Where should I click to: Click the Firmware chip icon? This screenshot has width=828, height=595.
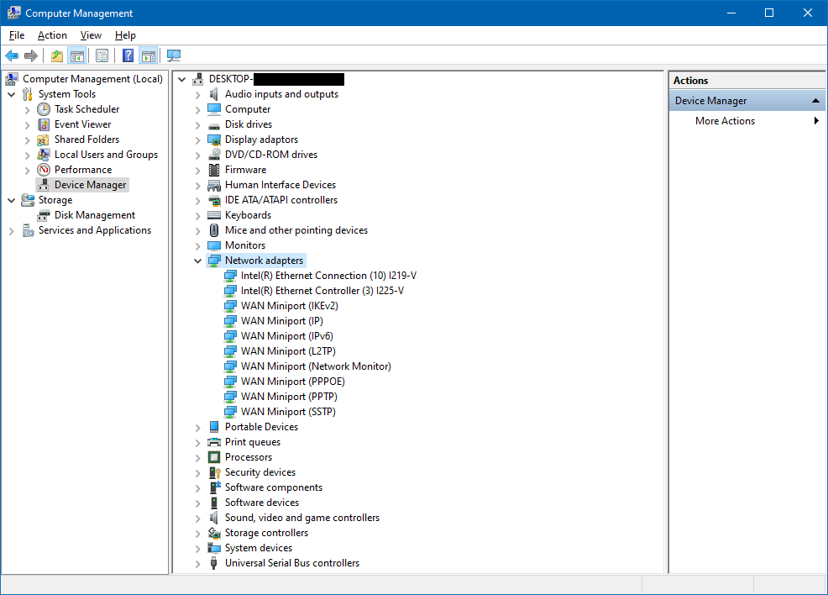214,170
